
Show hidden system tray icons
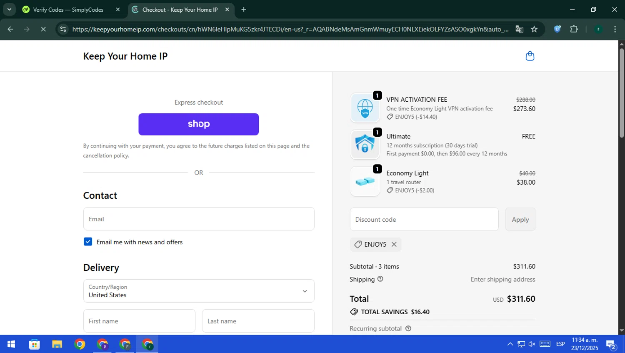click(x=510, y=344)
